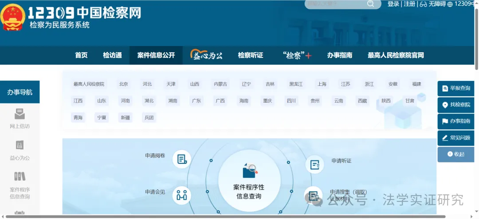The image size is (479, 219).
Task: Open 网上信访 envelope icon in sidebar
Action: coord(20,114)
